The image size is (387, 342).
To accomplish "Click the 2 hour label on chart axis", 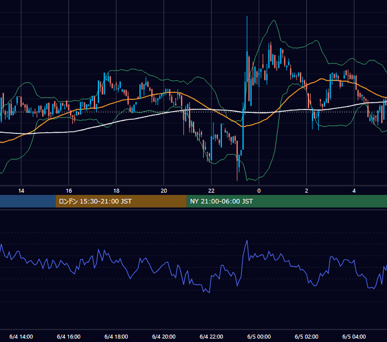I will (x=307, y=191).
